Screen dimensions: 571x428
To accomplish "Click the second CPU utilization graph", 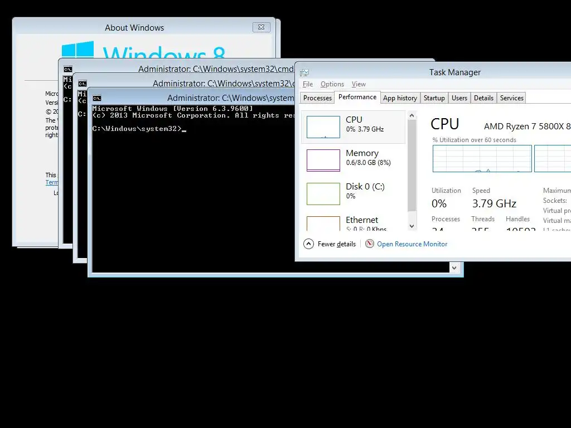I will click(553, 159).
